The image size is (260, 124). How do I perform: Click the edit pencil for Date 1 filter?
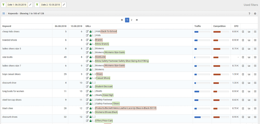pos(30,5)
